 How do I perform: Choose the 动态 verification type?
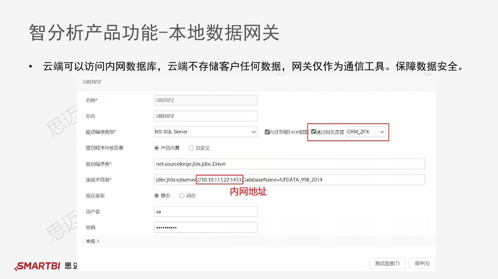pos(182,196)
